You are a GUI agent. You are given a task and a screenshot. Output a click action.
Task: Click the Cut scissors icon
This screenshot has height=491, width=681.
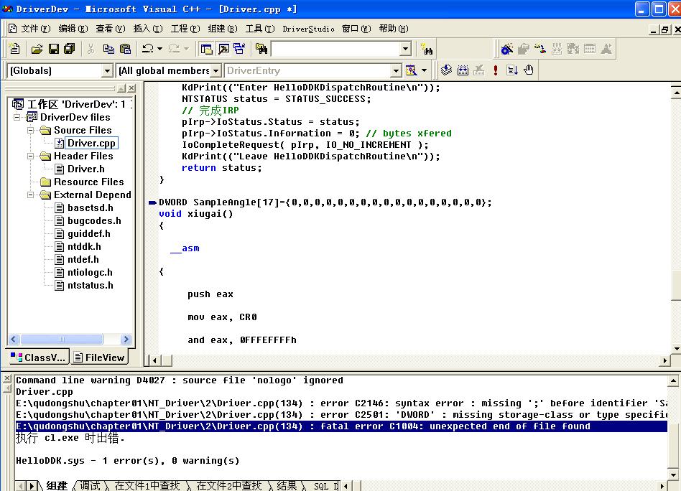[x=91, y=49]
